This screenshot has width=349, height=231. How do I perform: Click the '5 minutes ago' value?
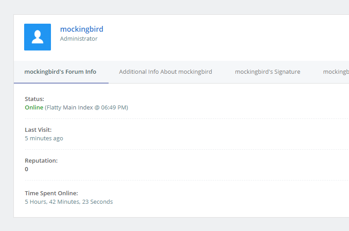pyautogui.click(x=44, y=138)
